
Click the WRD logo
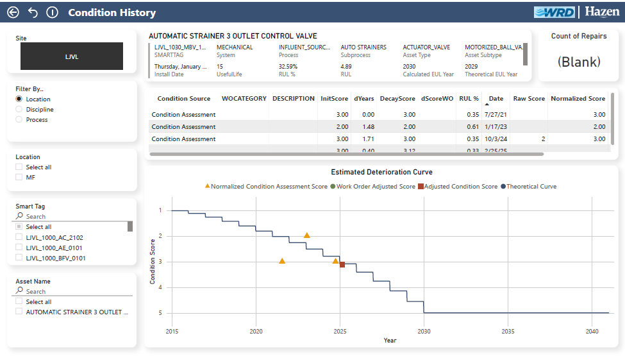click(555, 12)
